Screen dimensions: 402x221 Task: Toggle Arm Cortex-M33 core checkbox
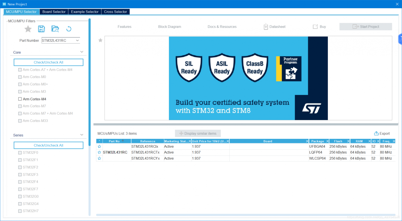(x=20, y=121)
